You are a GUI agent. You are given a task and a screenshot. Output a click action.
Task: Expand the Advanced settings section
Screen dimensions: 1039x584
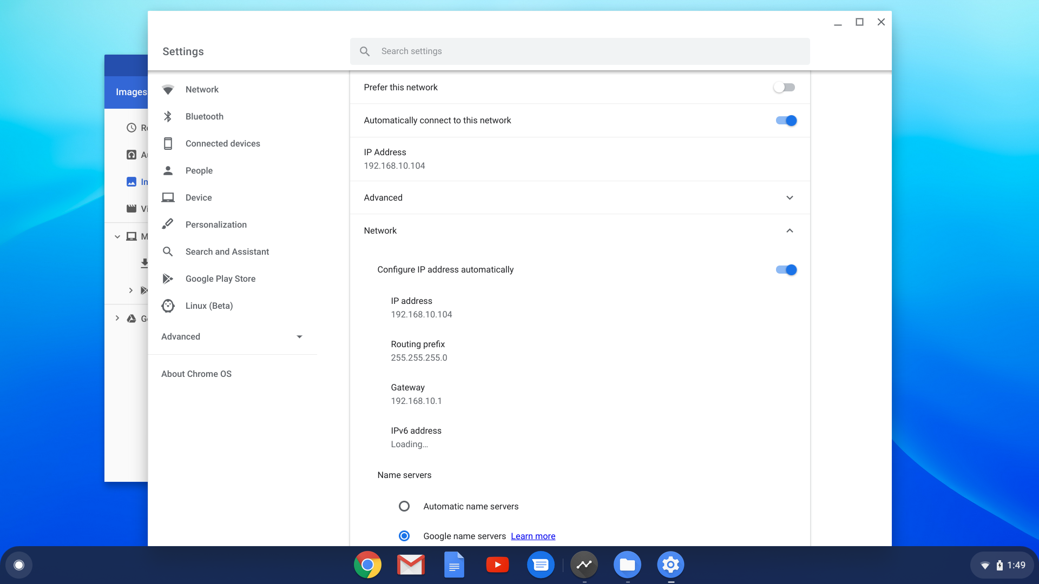pyautogui.click(x=232, y=336)
